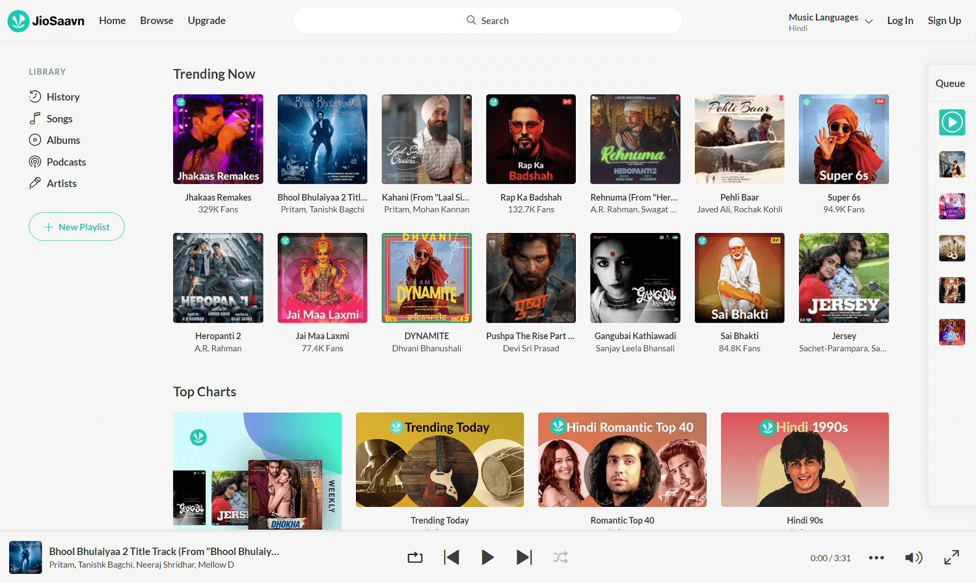Open the Queue panel header
Screen dimensions: 976x583
click(950, 83)
